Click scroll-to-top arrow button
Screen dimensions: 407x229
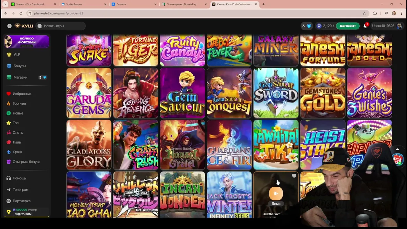pos(397,149)
